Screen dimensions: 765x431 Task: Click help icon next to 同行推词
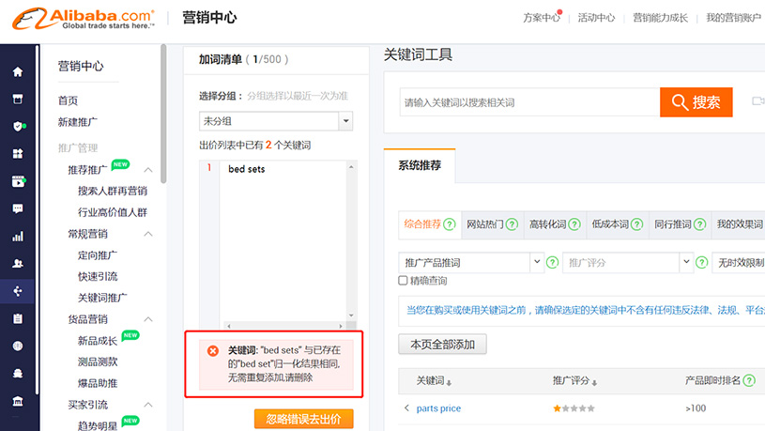(699, 224)
